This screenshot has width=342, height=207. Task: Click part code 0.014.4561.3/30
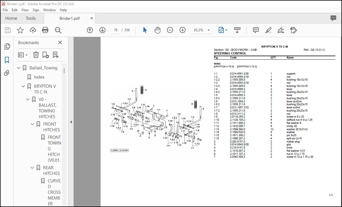coord(239,74)
